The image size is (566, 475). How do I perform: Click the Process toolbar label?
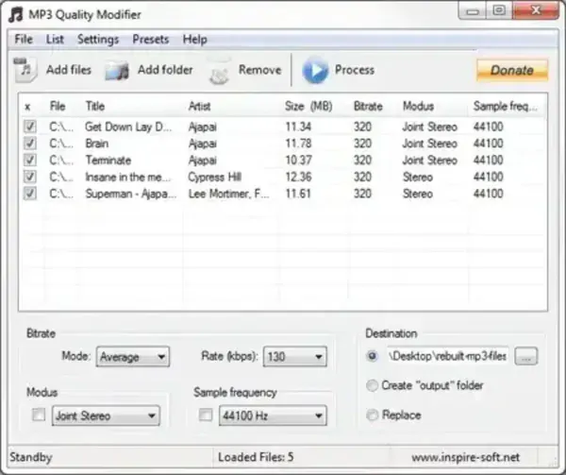(x=355, y=70)
